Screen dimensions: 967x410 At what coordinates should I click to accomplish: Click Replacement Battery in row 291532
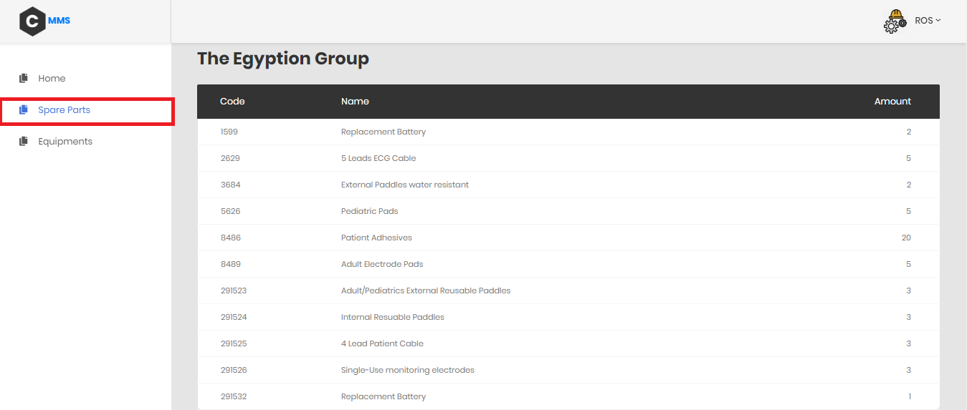click(384, 396)
